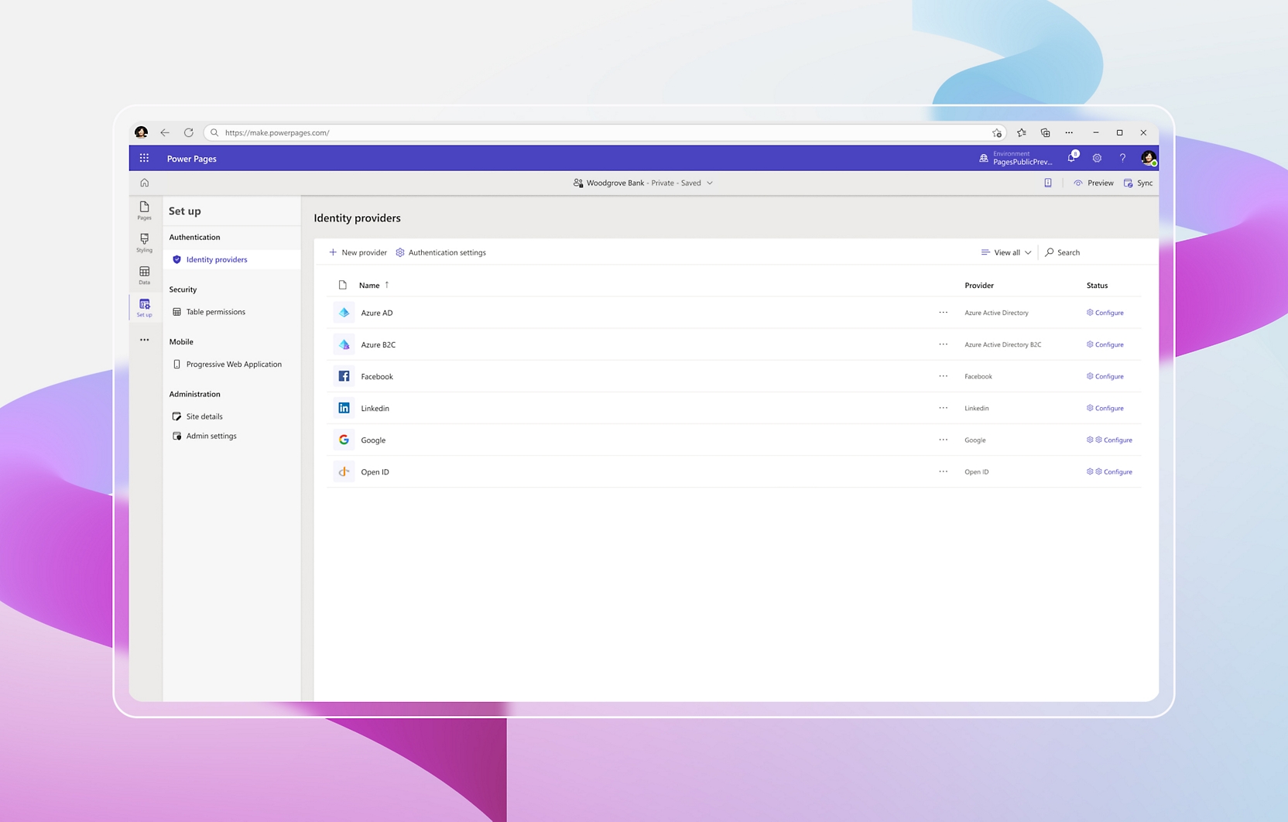1288x822 pixels.
Task: Open the Styling workspace
Action: 144,242
